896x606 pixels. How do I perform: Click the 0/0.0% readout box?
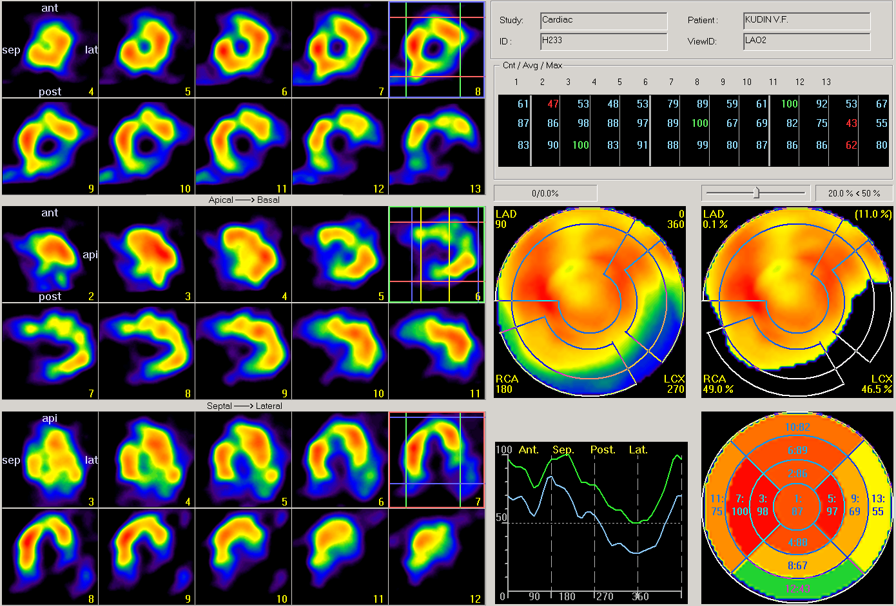coord(545,193)
